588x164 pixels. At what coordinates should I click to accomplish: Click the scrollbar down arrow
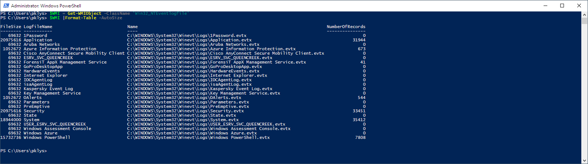pyautogui.click(x=585, y=161)
